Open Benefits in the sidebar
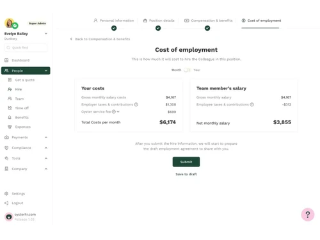This screenshot has height=240, width=320. [x=22, y=117]
